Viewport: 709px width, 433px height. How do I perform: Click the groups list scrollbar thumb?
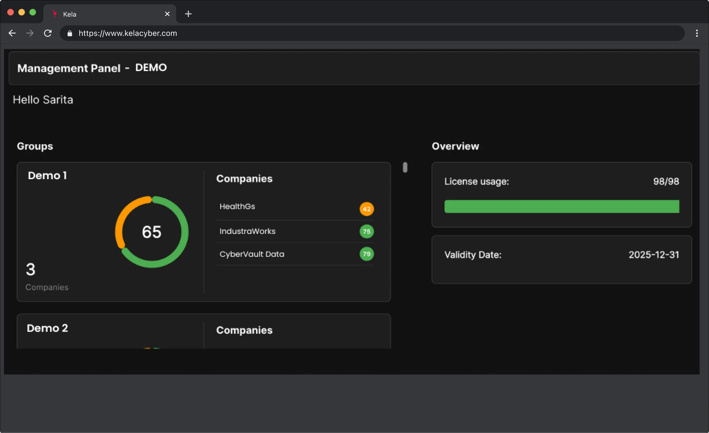click(405, 167)
